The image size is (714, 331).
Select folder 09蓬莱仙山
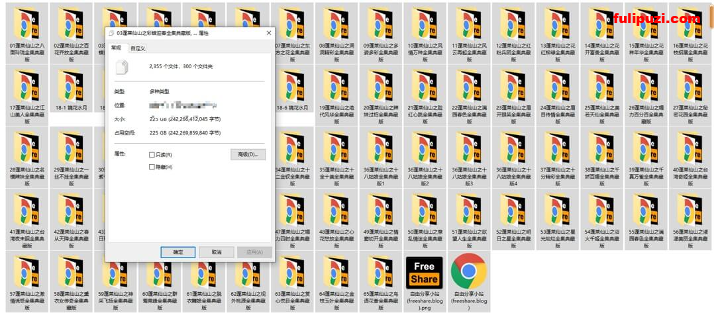tap(380, 32)
